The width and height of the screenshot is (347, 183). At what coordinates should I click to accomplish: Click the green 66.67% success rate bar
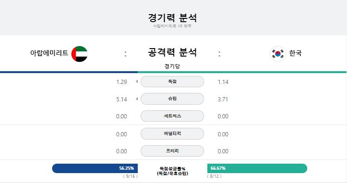pyautogui.click(x=257, y=168)
